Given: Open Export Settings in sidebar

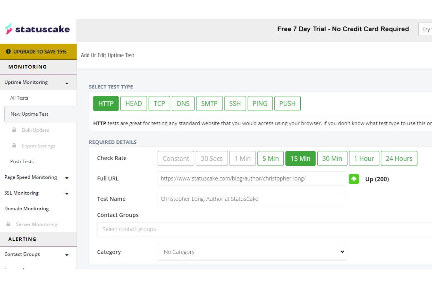Looking at the screenshot, I should 39,146.
